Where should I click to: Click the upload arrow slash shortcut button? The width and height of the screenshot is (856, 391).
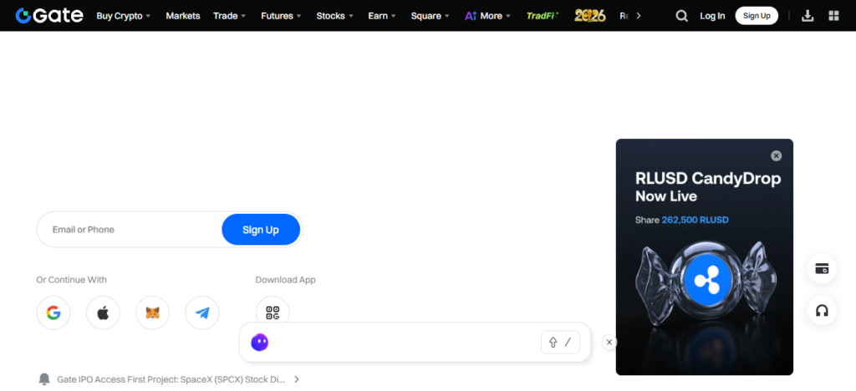pos(560,343)
